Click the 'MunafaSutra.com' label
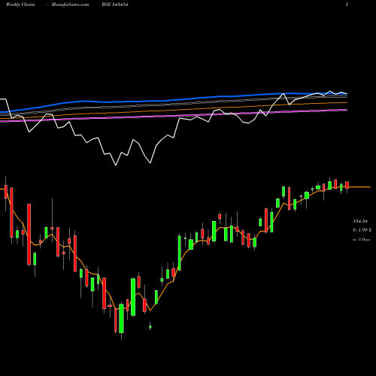The height and width of the screenshot is (376, 376). [x=70, y=5]
